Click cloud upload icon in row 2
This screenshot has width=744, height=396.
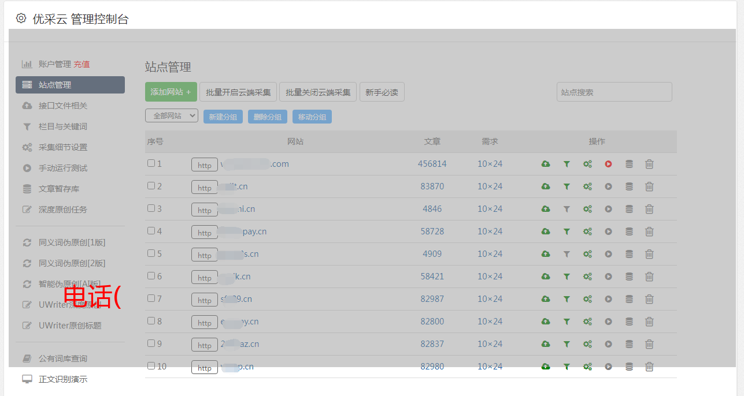click(546, 186)
